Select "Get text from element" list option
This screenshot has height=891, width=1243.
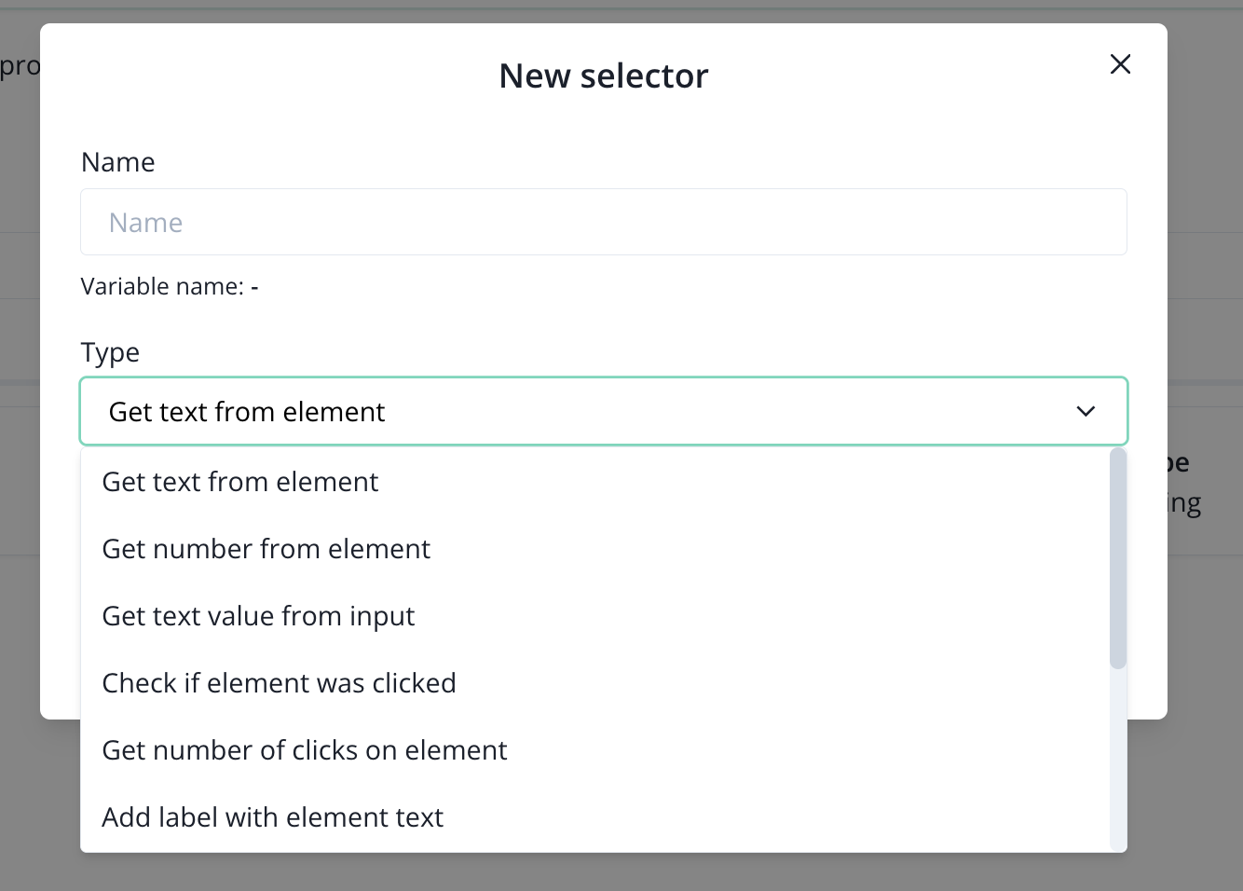coord(240,482)
